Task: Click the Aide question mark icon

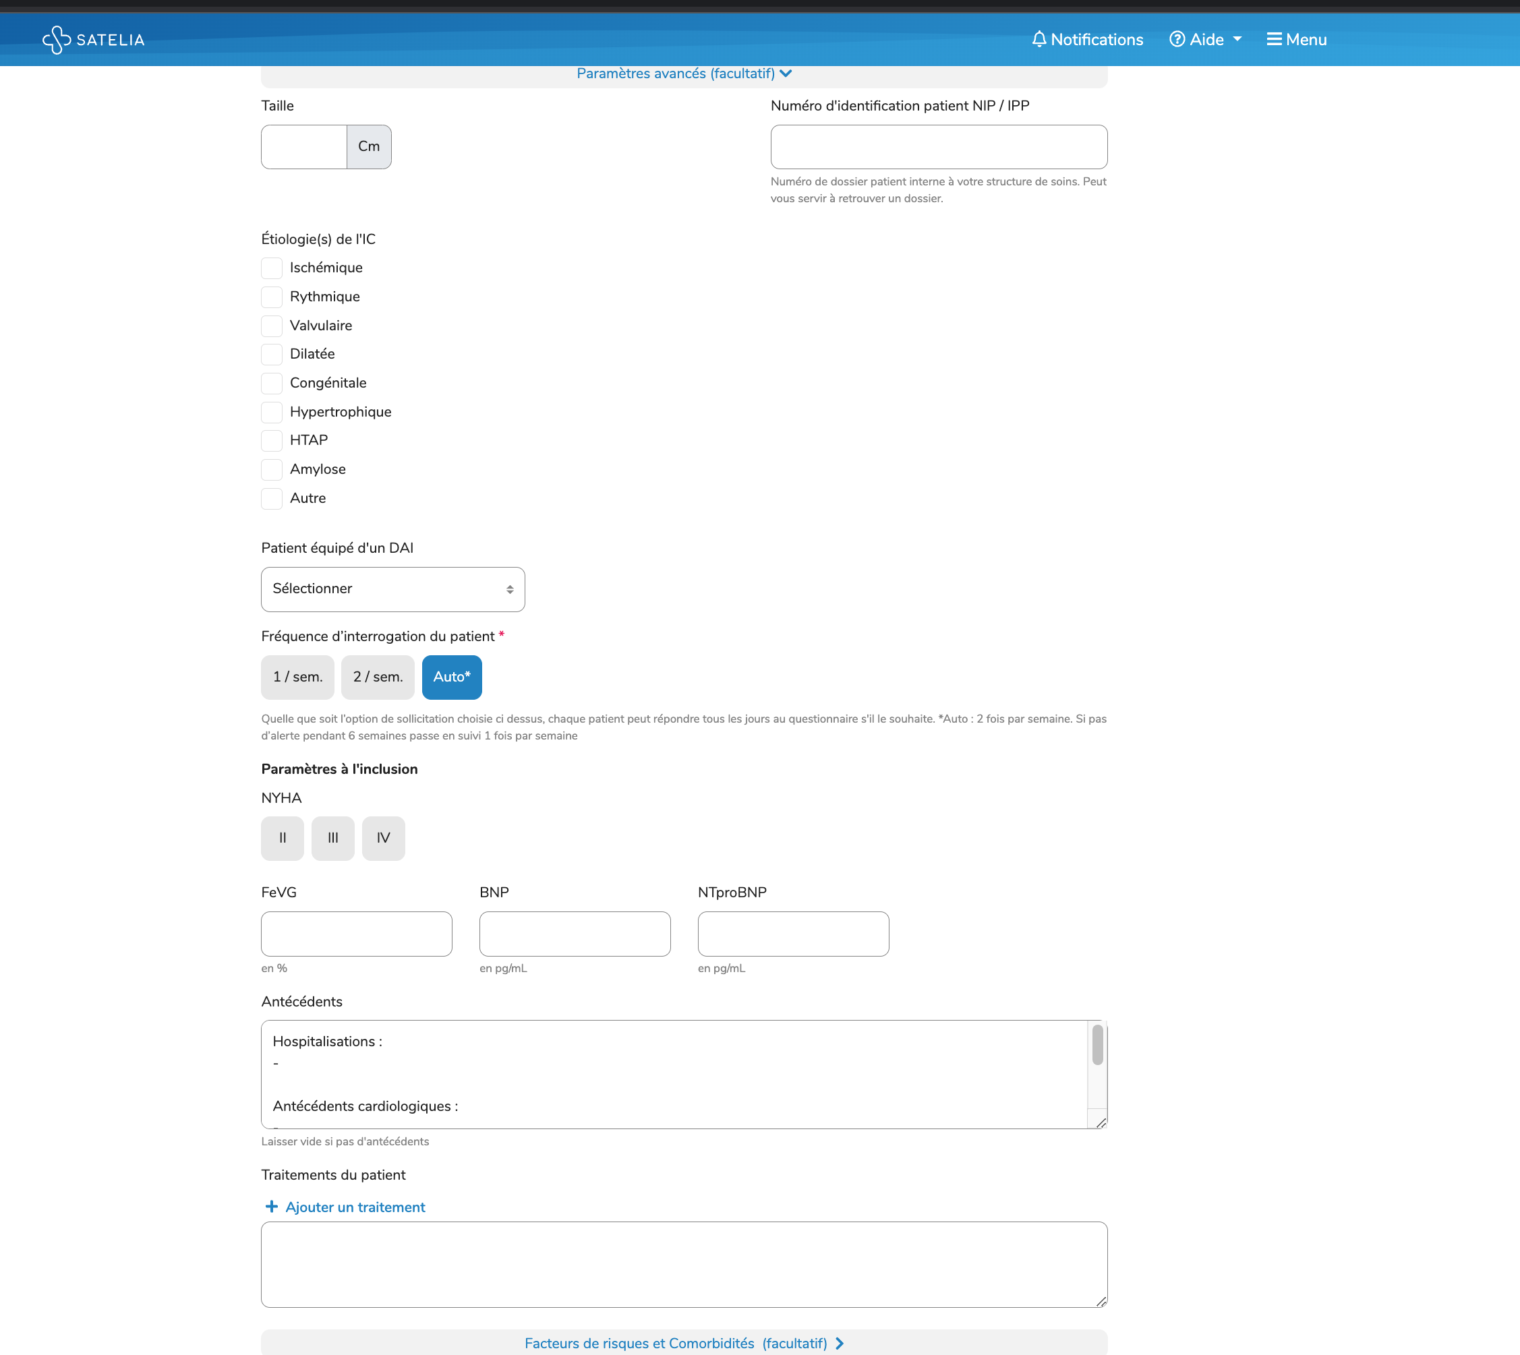Action: (x=1177, y=38)
